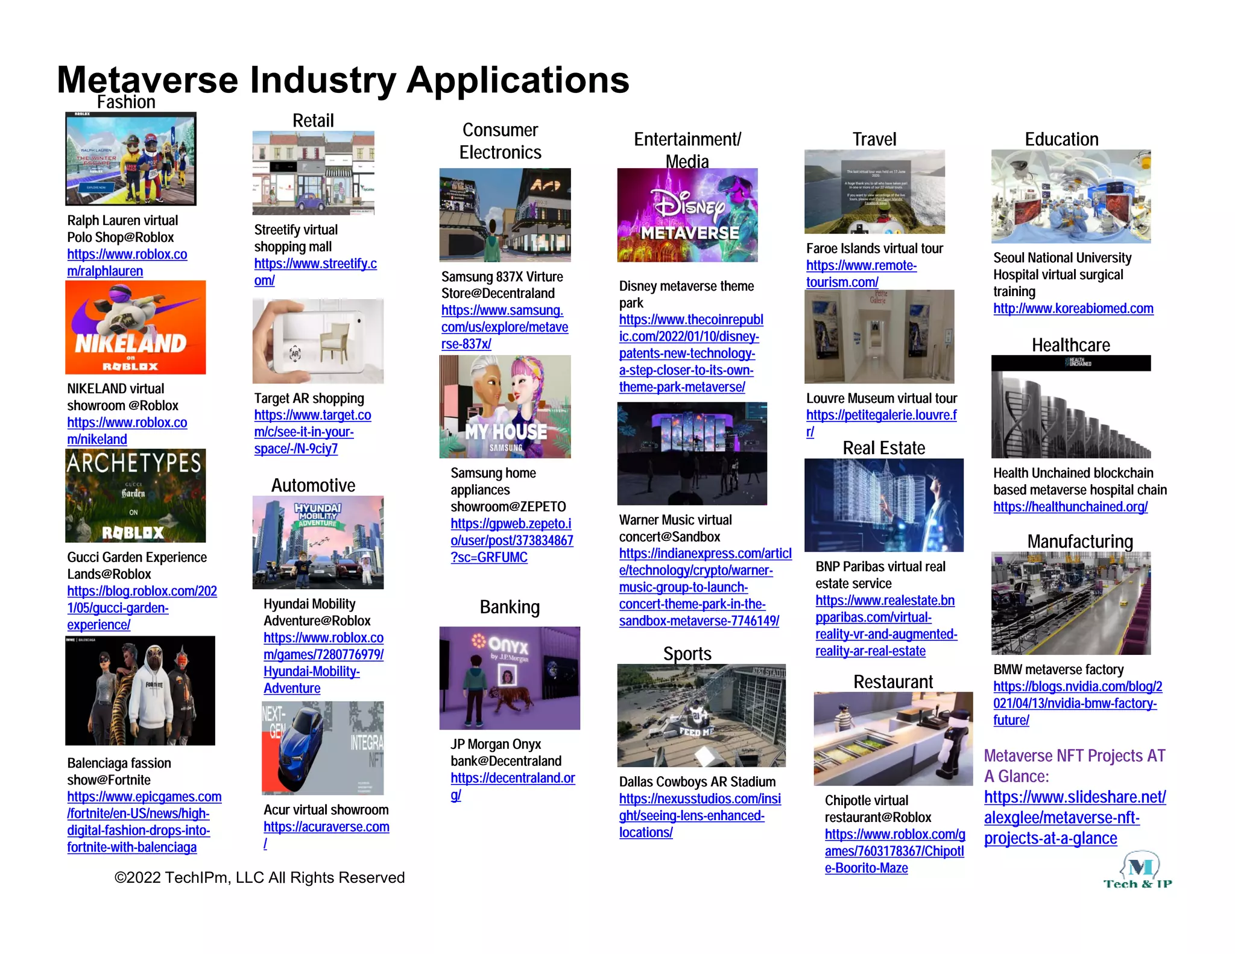Image resolution: width=1235 pixels, height=954 pixels.
Task: Click the Archetypes Gucci Garden image
Action: 136,495
